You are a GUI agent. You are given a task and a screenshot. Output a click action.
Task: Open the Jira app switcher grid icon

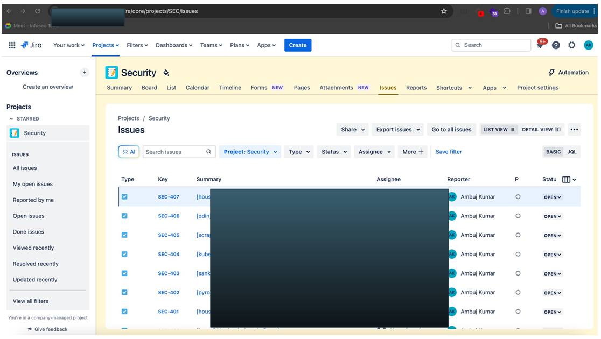click(12, 45)
